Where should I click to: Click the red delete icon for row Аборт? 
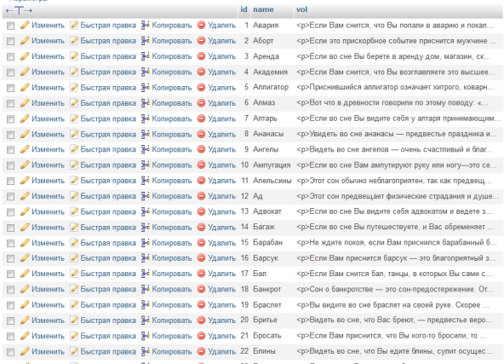pyautogui.click(x=201, y=41)
